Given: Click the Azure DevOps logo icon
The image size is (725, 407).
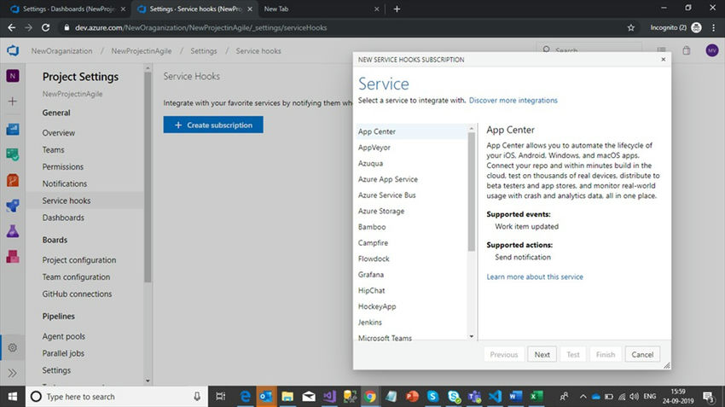Looking at the screenshot, I should pyautogui.click(x=13, y=50).
